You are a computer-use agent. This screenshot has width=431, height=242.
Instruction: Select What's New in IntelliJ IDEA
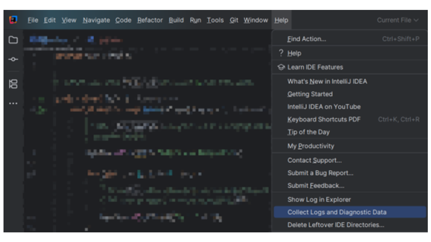tap(327, 81)
